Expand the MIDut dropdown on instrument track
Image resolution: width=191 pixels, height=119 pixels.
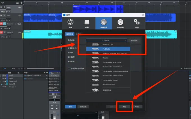10,29
